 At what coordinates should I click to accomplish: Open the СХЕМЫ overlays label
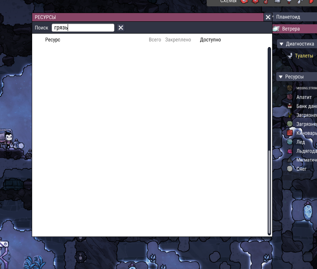point(228,1)
